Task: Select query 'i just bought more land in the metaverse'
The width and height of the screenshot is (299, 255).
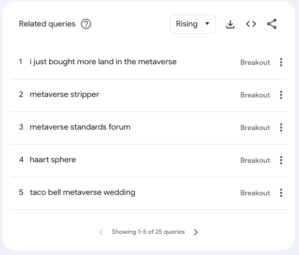Action: [103, 62]
